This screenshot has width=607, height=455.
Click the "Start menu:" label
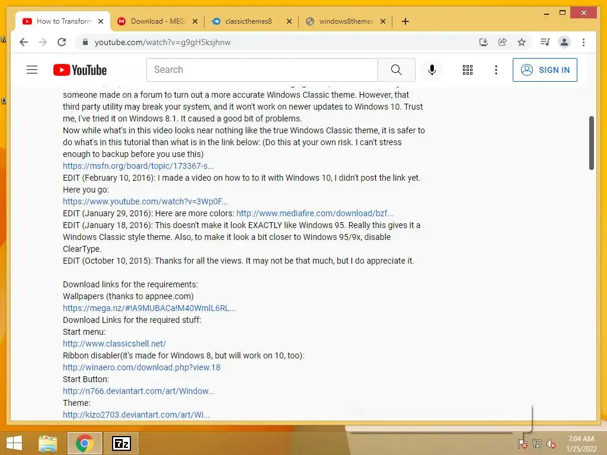tap(84, 332)
